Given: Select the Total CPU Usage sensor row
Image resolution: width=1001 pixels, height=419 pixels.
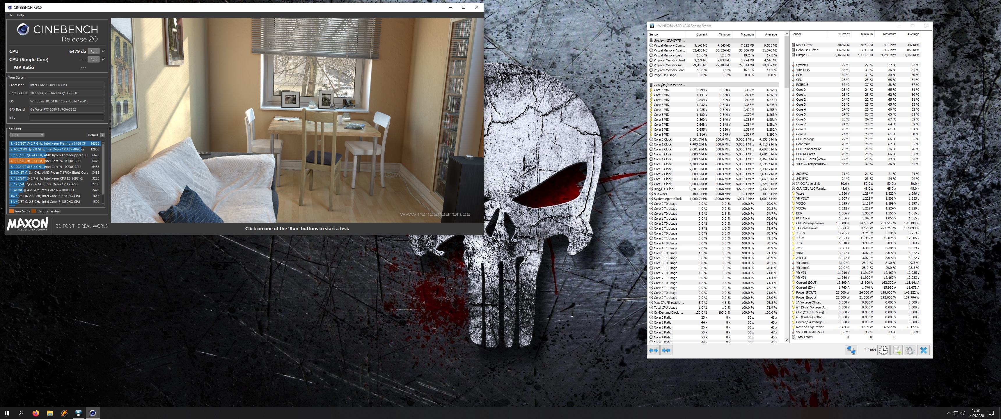Looking at the screenshot, I should [x=714, y=308].
